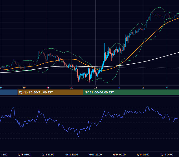Click the 6/13 16:00 label on the oscillator axis
This screenshot has width=179, height=157.
click(x=24, y=154)
